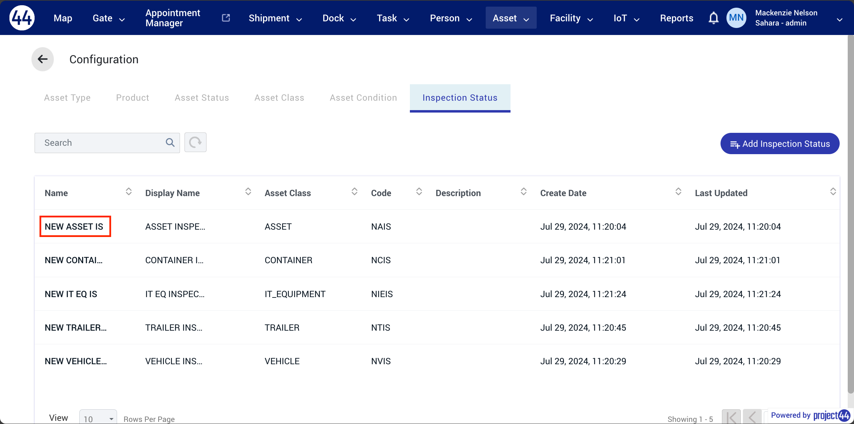Switch to the Asset Status tab
This screenshot has height=424, width=854.
tap(202, 98)
